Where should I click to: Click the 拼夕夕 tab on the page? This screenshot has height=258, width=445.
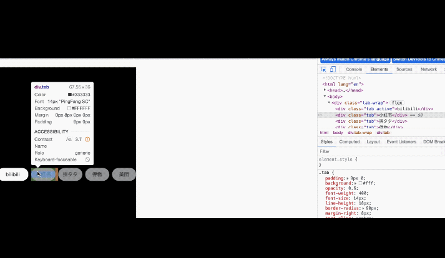point(70,174)
